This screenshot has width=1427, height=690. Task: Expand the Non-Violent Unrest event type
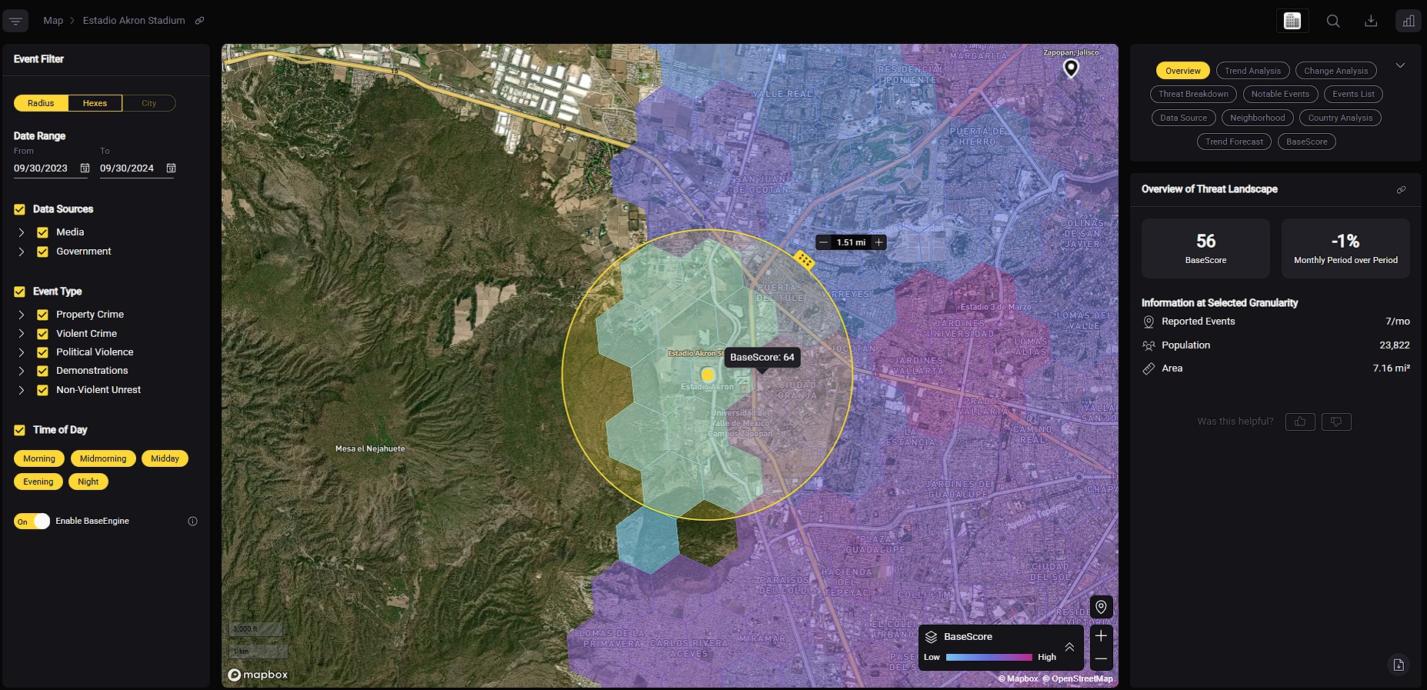click(21, 390)
